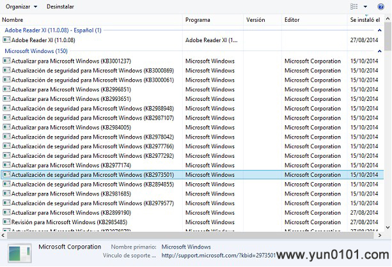Click details pane update thumbnail icon
392x267 pixels.
(x=19, y=253)
